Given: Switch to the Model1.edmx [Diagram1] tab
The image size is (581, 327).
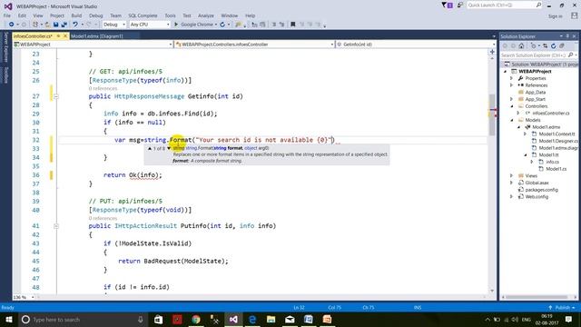Looking at the screenshot, I should (x=97, y=36).
